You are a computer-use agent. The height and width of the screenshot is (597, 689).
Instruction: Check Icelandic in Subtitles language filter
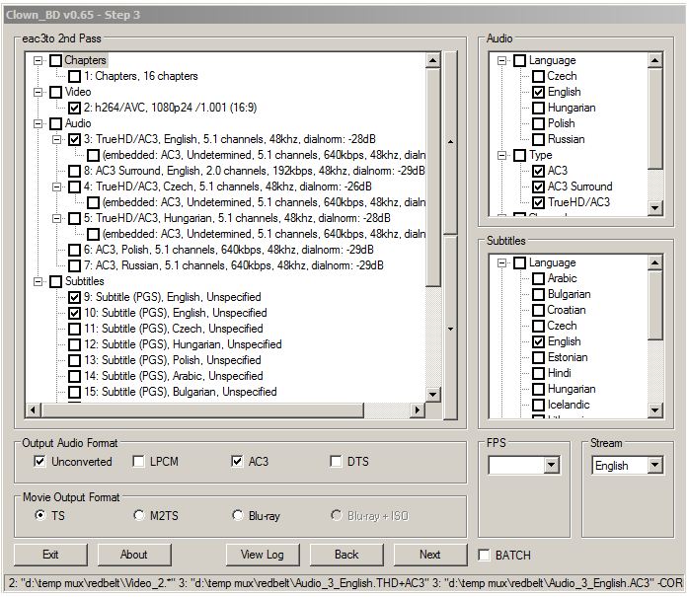[538, 405]
